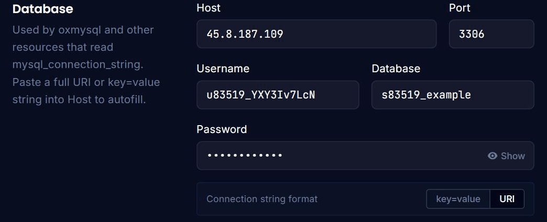The height and width of the screenshot is (222, 547).
Task: Click the Connection string format label
Action: (262, 199)
